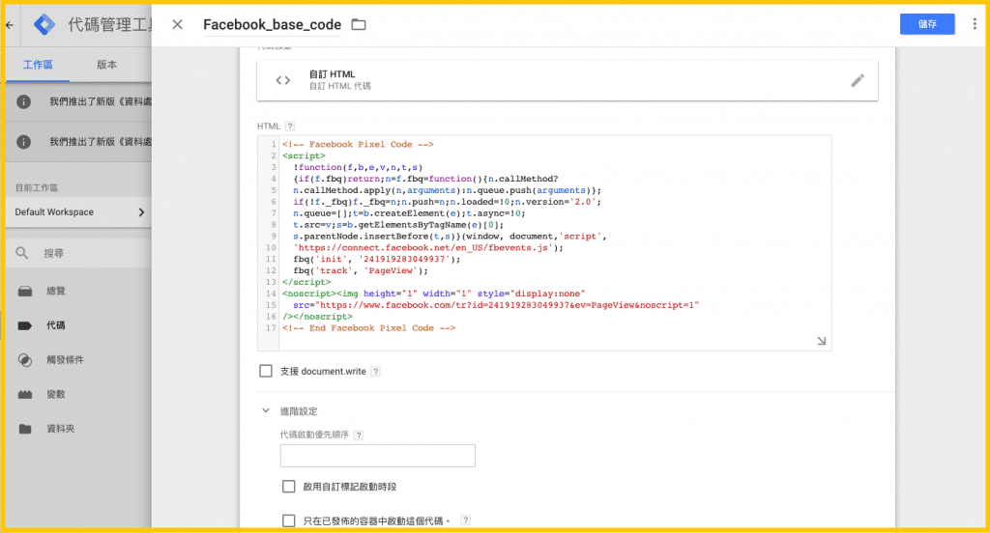Enable 支援 document.write checkbox
The height and width of the screenshot is (533, 990).
[x=266, y=371]
